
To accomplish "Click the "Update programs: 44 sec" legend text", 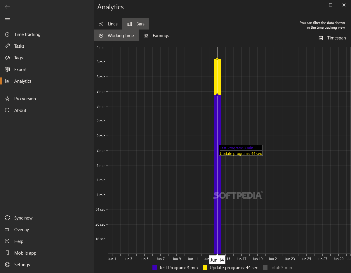I will click(x=234, y=268).
